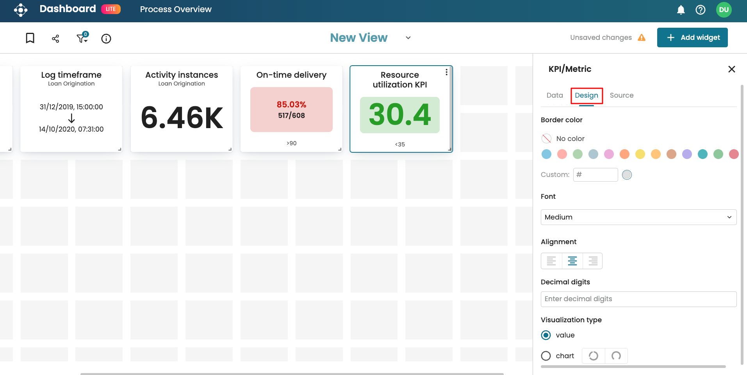Screen dimensions: 747x375
Task: Click the bookmark icon in toolbar
Action: point(30,38)
